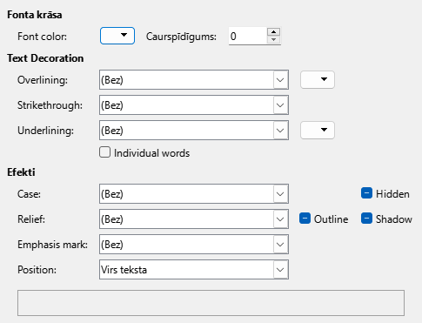This screenshot has height=323, width=422.
Task: Click the Emphasis mark label
Action: (x=52, y=245)
